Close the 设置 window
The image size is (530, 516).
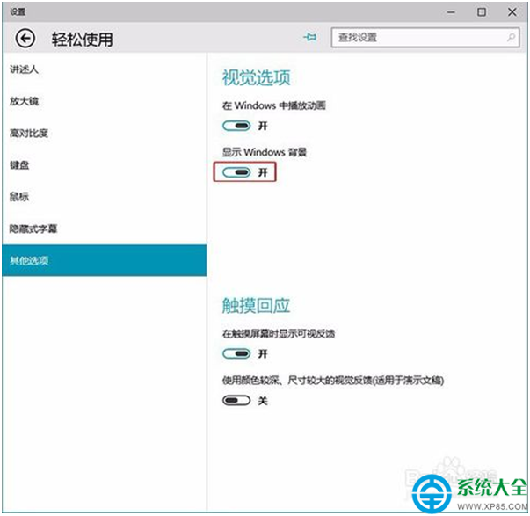tap(512, 12)
